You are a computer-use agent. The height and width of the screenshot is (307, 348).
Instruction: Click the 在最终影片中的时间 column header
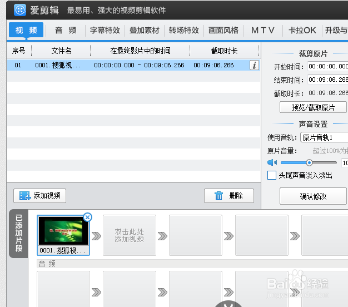pyautogui.click(x=140, y=51)
